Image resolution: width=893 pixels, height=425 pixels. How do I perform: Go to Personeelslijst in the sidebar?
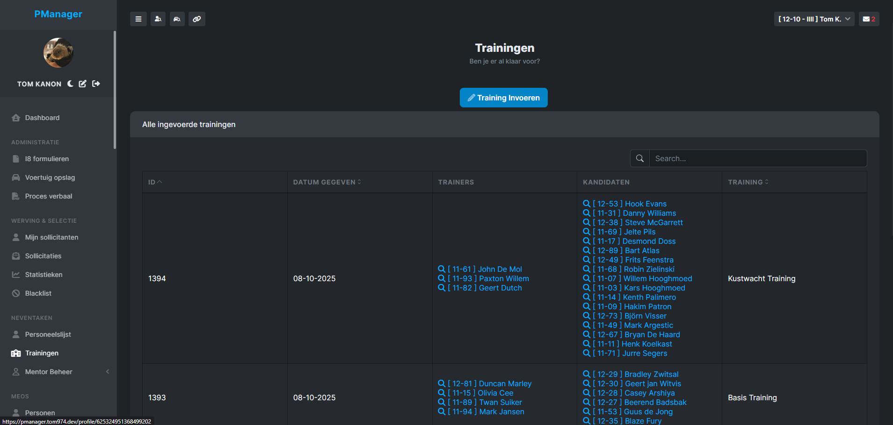pyautogui.click(x=48, y=334)
